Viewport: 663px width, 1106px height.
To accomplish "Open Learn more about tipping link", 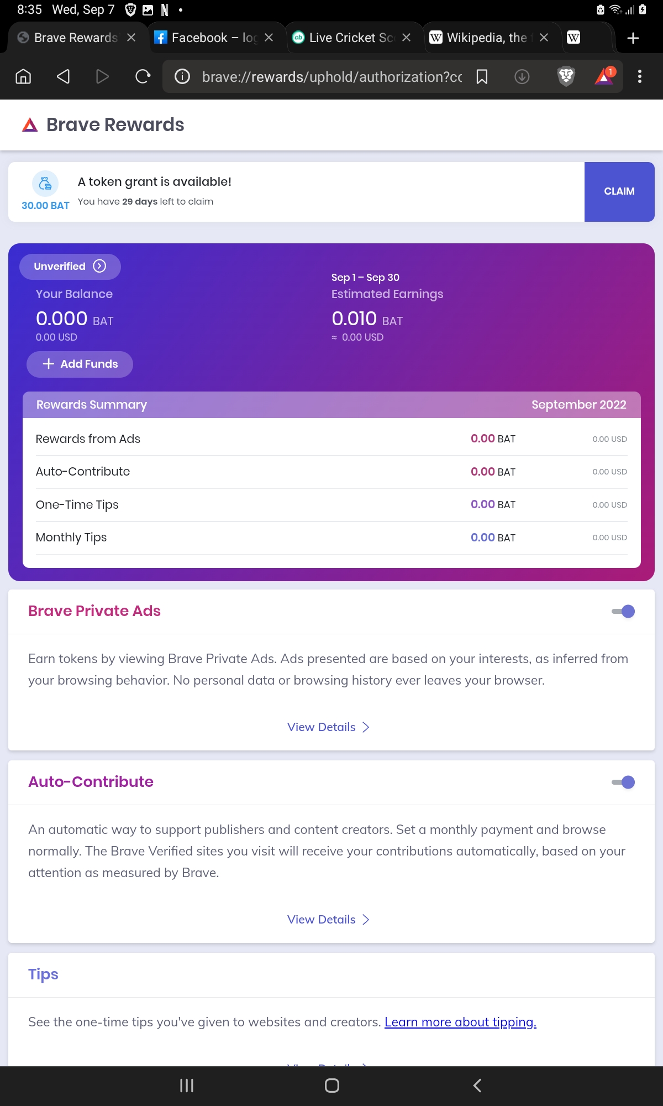I will (x=460, y=1022).
